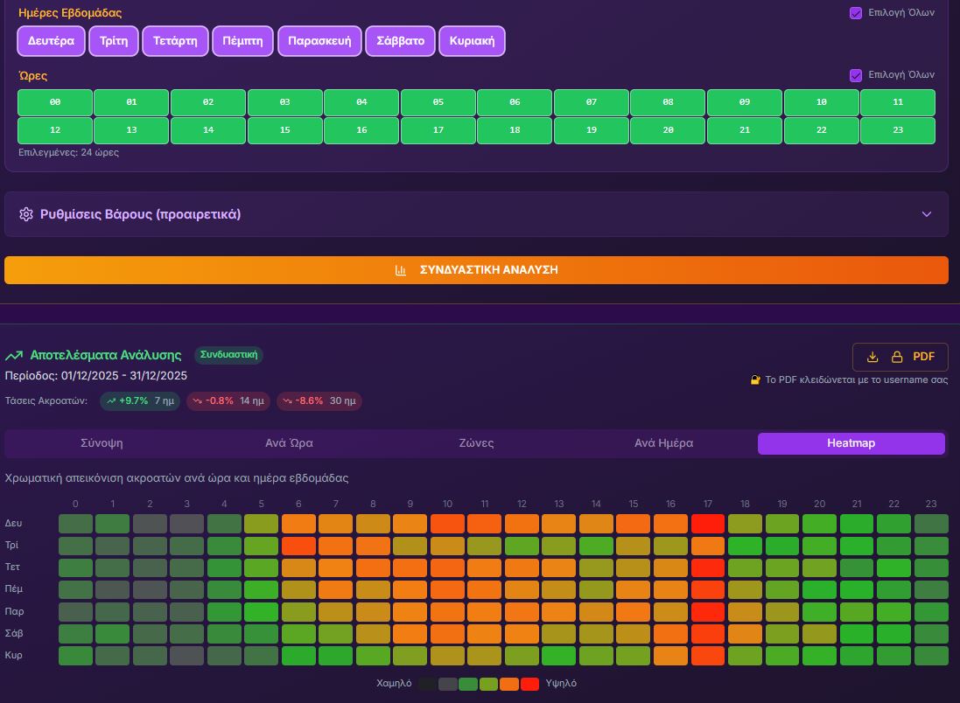Click the Τάσεις Ακροατών: label
Image resolution: width=960 pixels, height=703 pixels.
46,401
